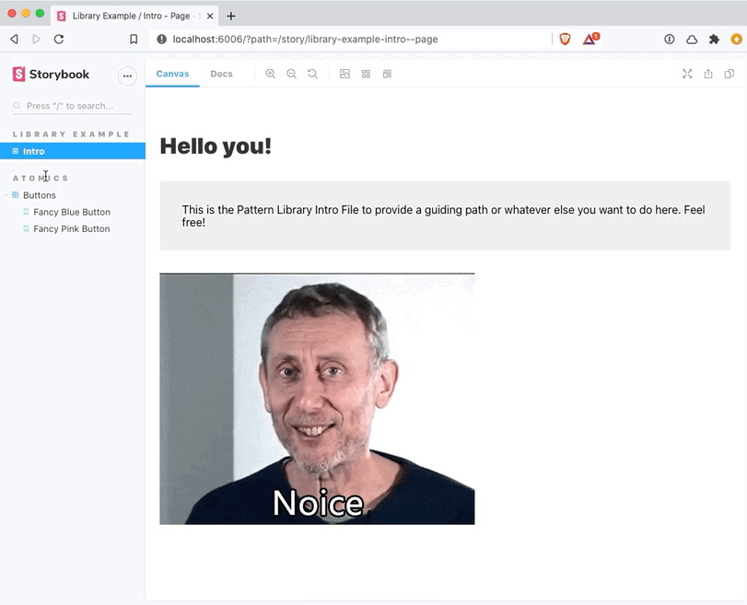Screen dimensions: 747x605
Task: Toggle the background change icon
Action: 344,74
